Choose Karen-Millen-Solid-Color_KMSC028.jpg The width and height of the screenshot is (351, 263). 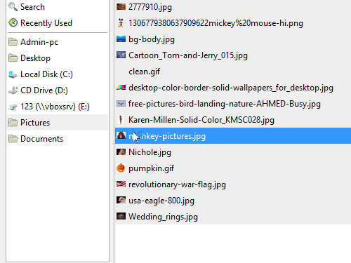click(233, 120)
